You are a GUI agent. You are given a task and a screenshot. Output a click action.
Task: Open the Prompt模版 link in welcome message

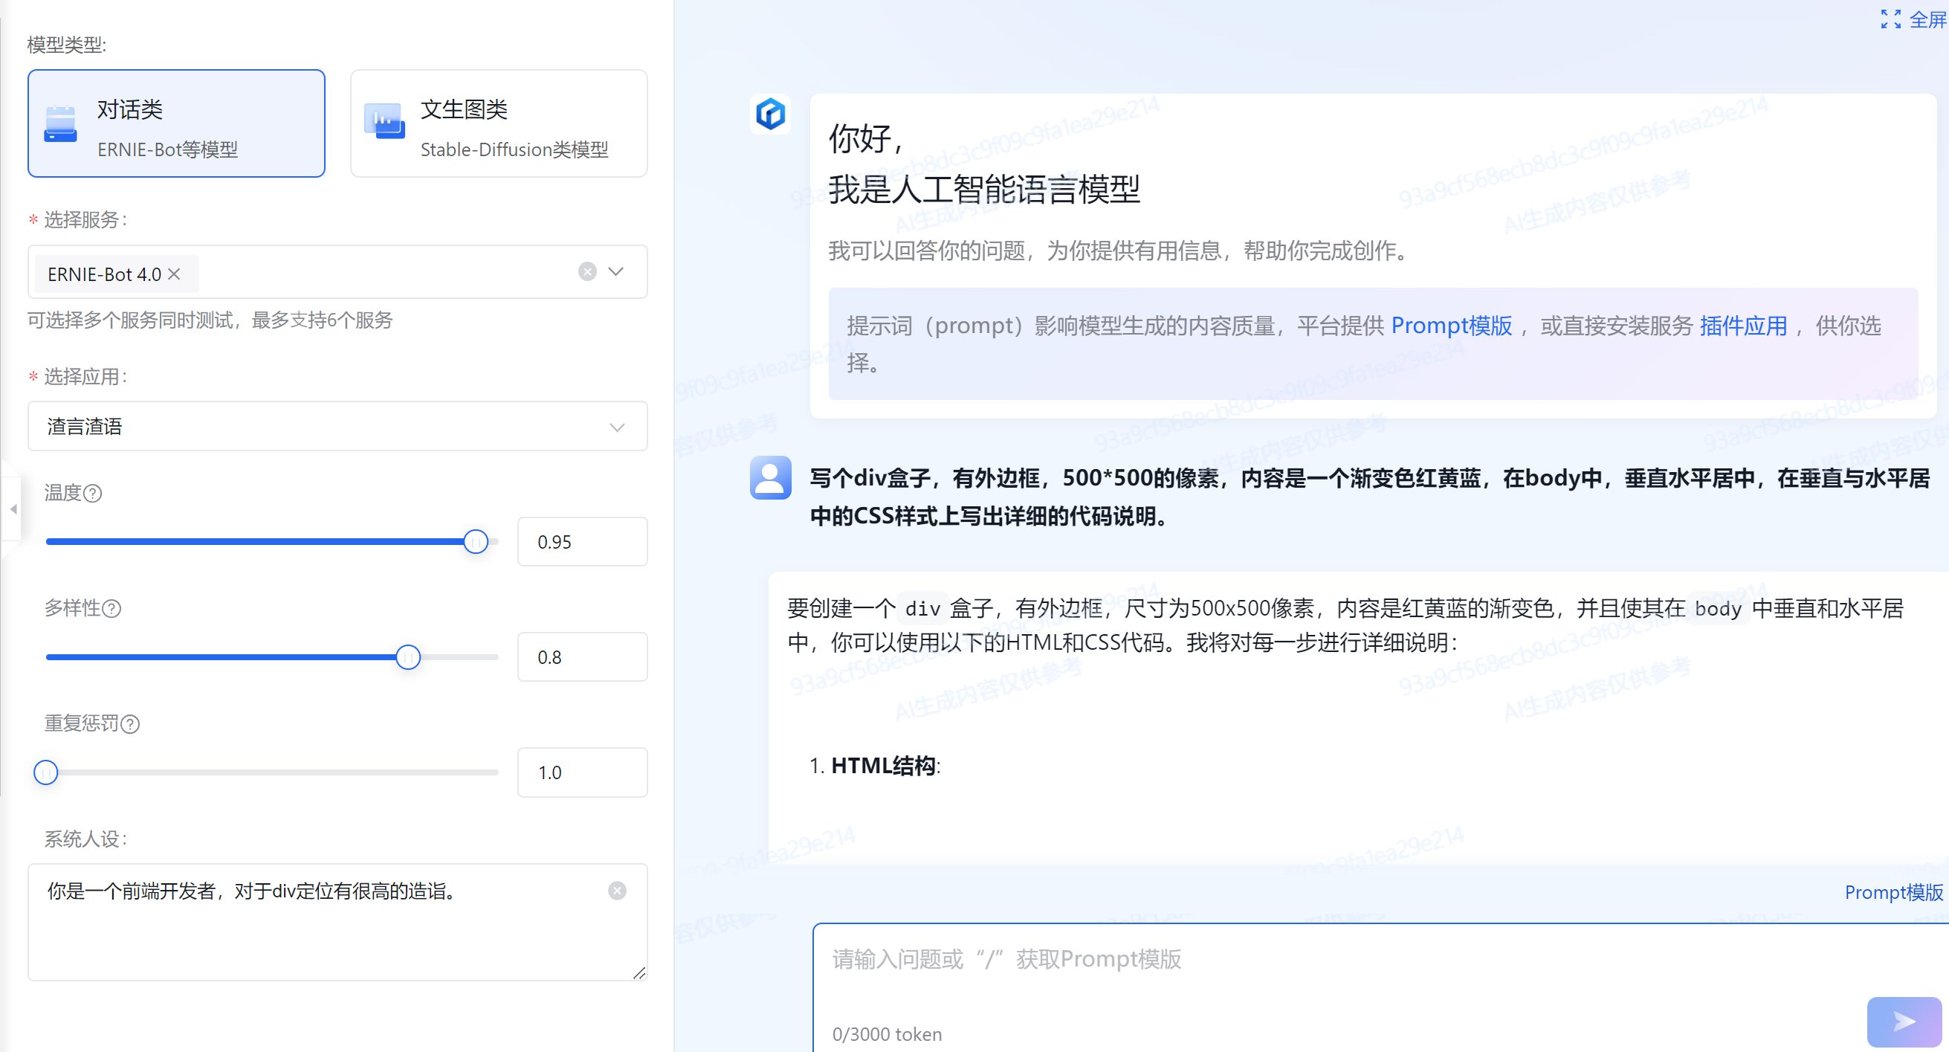click(x=1450, y=326)
